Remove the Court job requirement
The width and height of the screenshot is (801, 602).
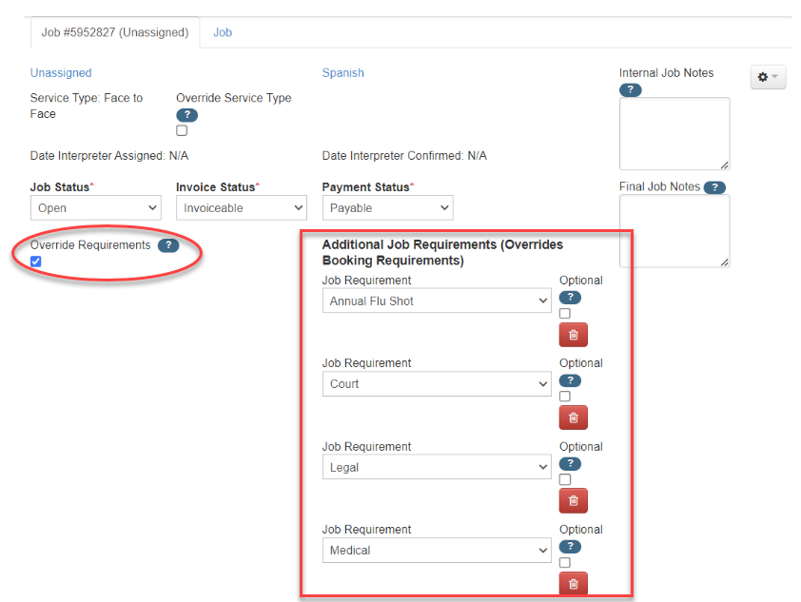click(x=573, y=417)
